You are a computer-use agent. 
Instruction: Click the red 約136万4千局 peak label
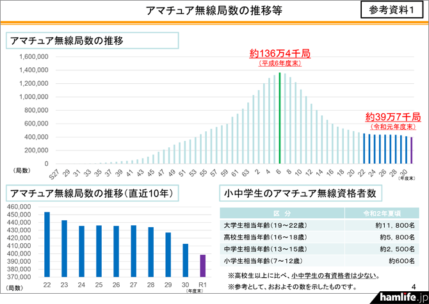click(280, 54)
